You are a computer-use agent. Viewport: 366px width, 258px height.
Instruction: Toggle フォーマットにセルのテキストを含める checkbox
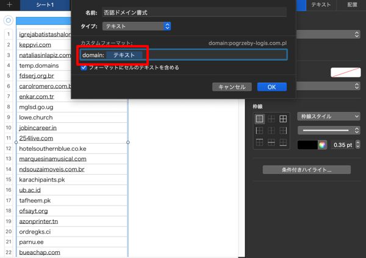coord(84,68)
